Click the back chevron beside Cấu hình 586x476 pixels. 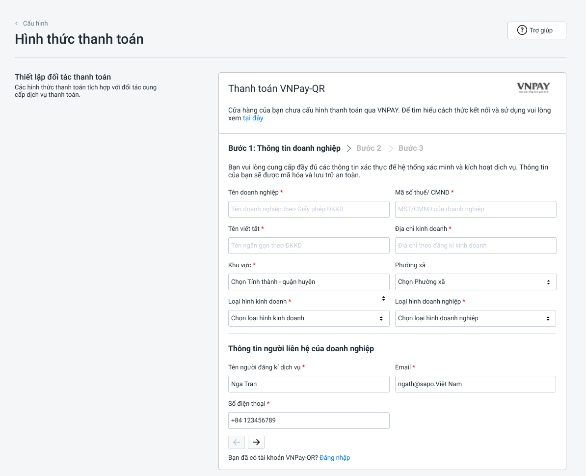pyautogui.click(x=17, y=24)
